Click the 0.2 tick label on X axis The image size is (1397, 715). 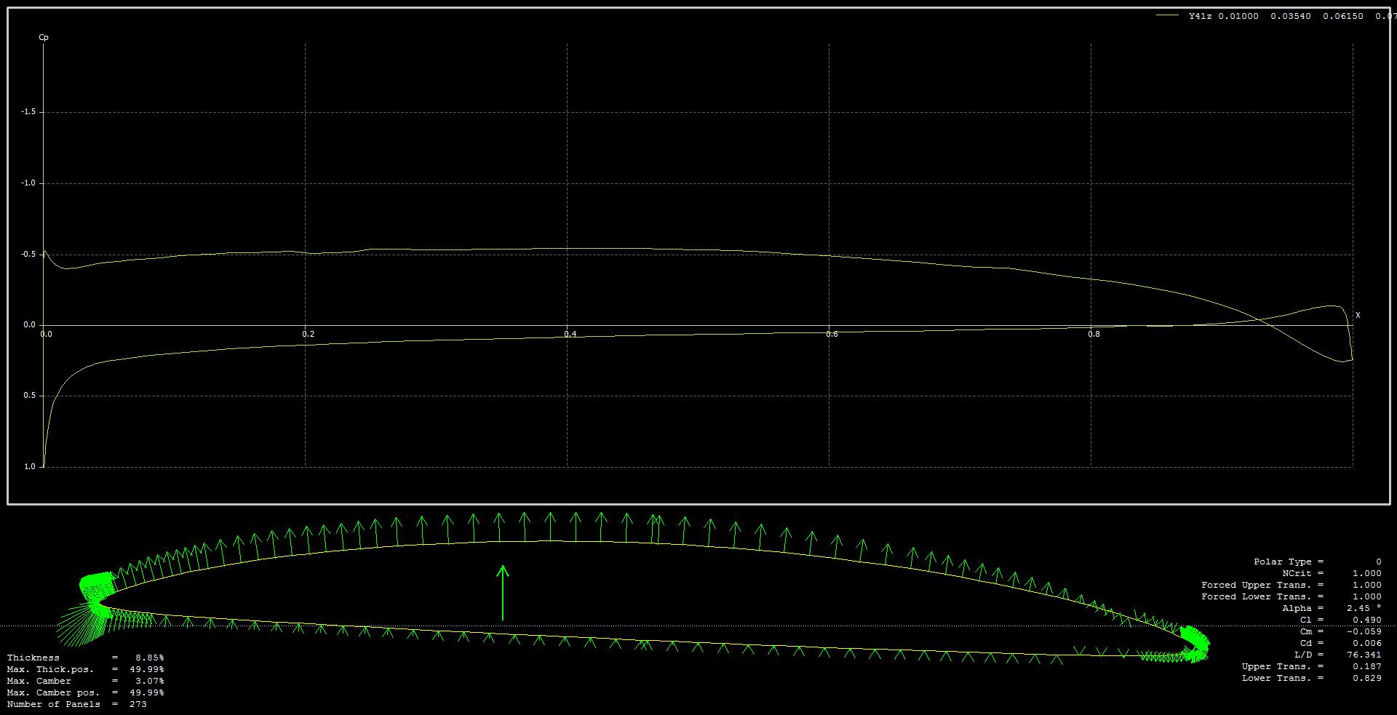[x=309, y=335]
